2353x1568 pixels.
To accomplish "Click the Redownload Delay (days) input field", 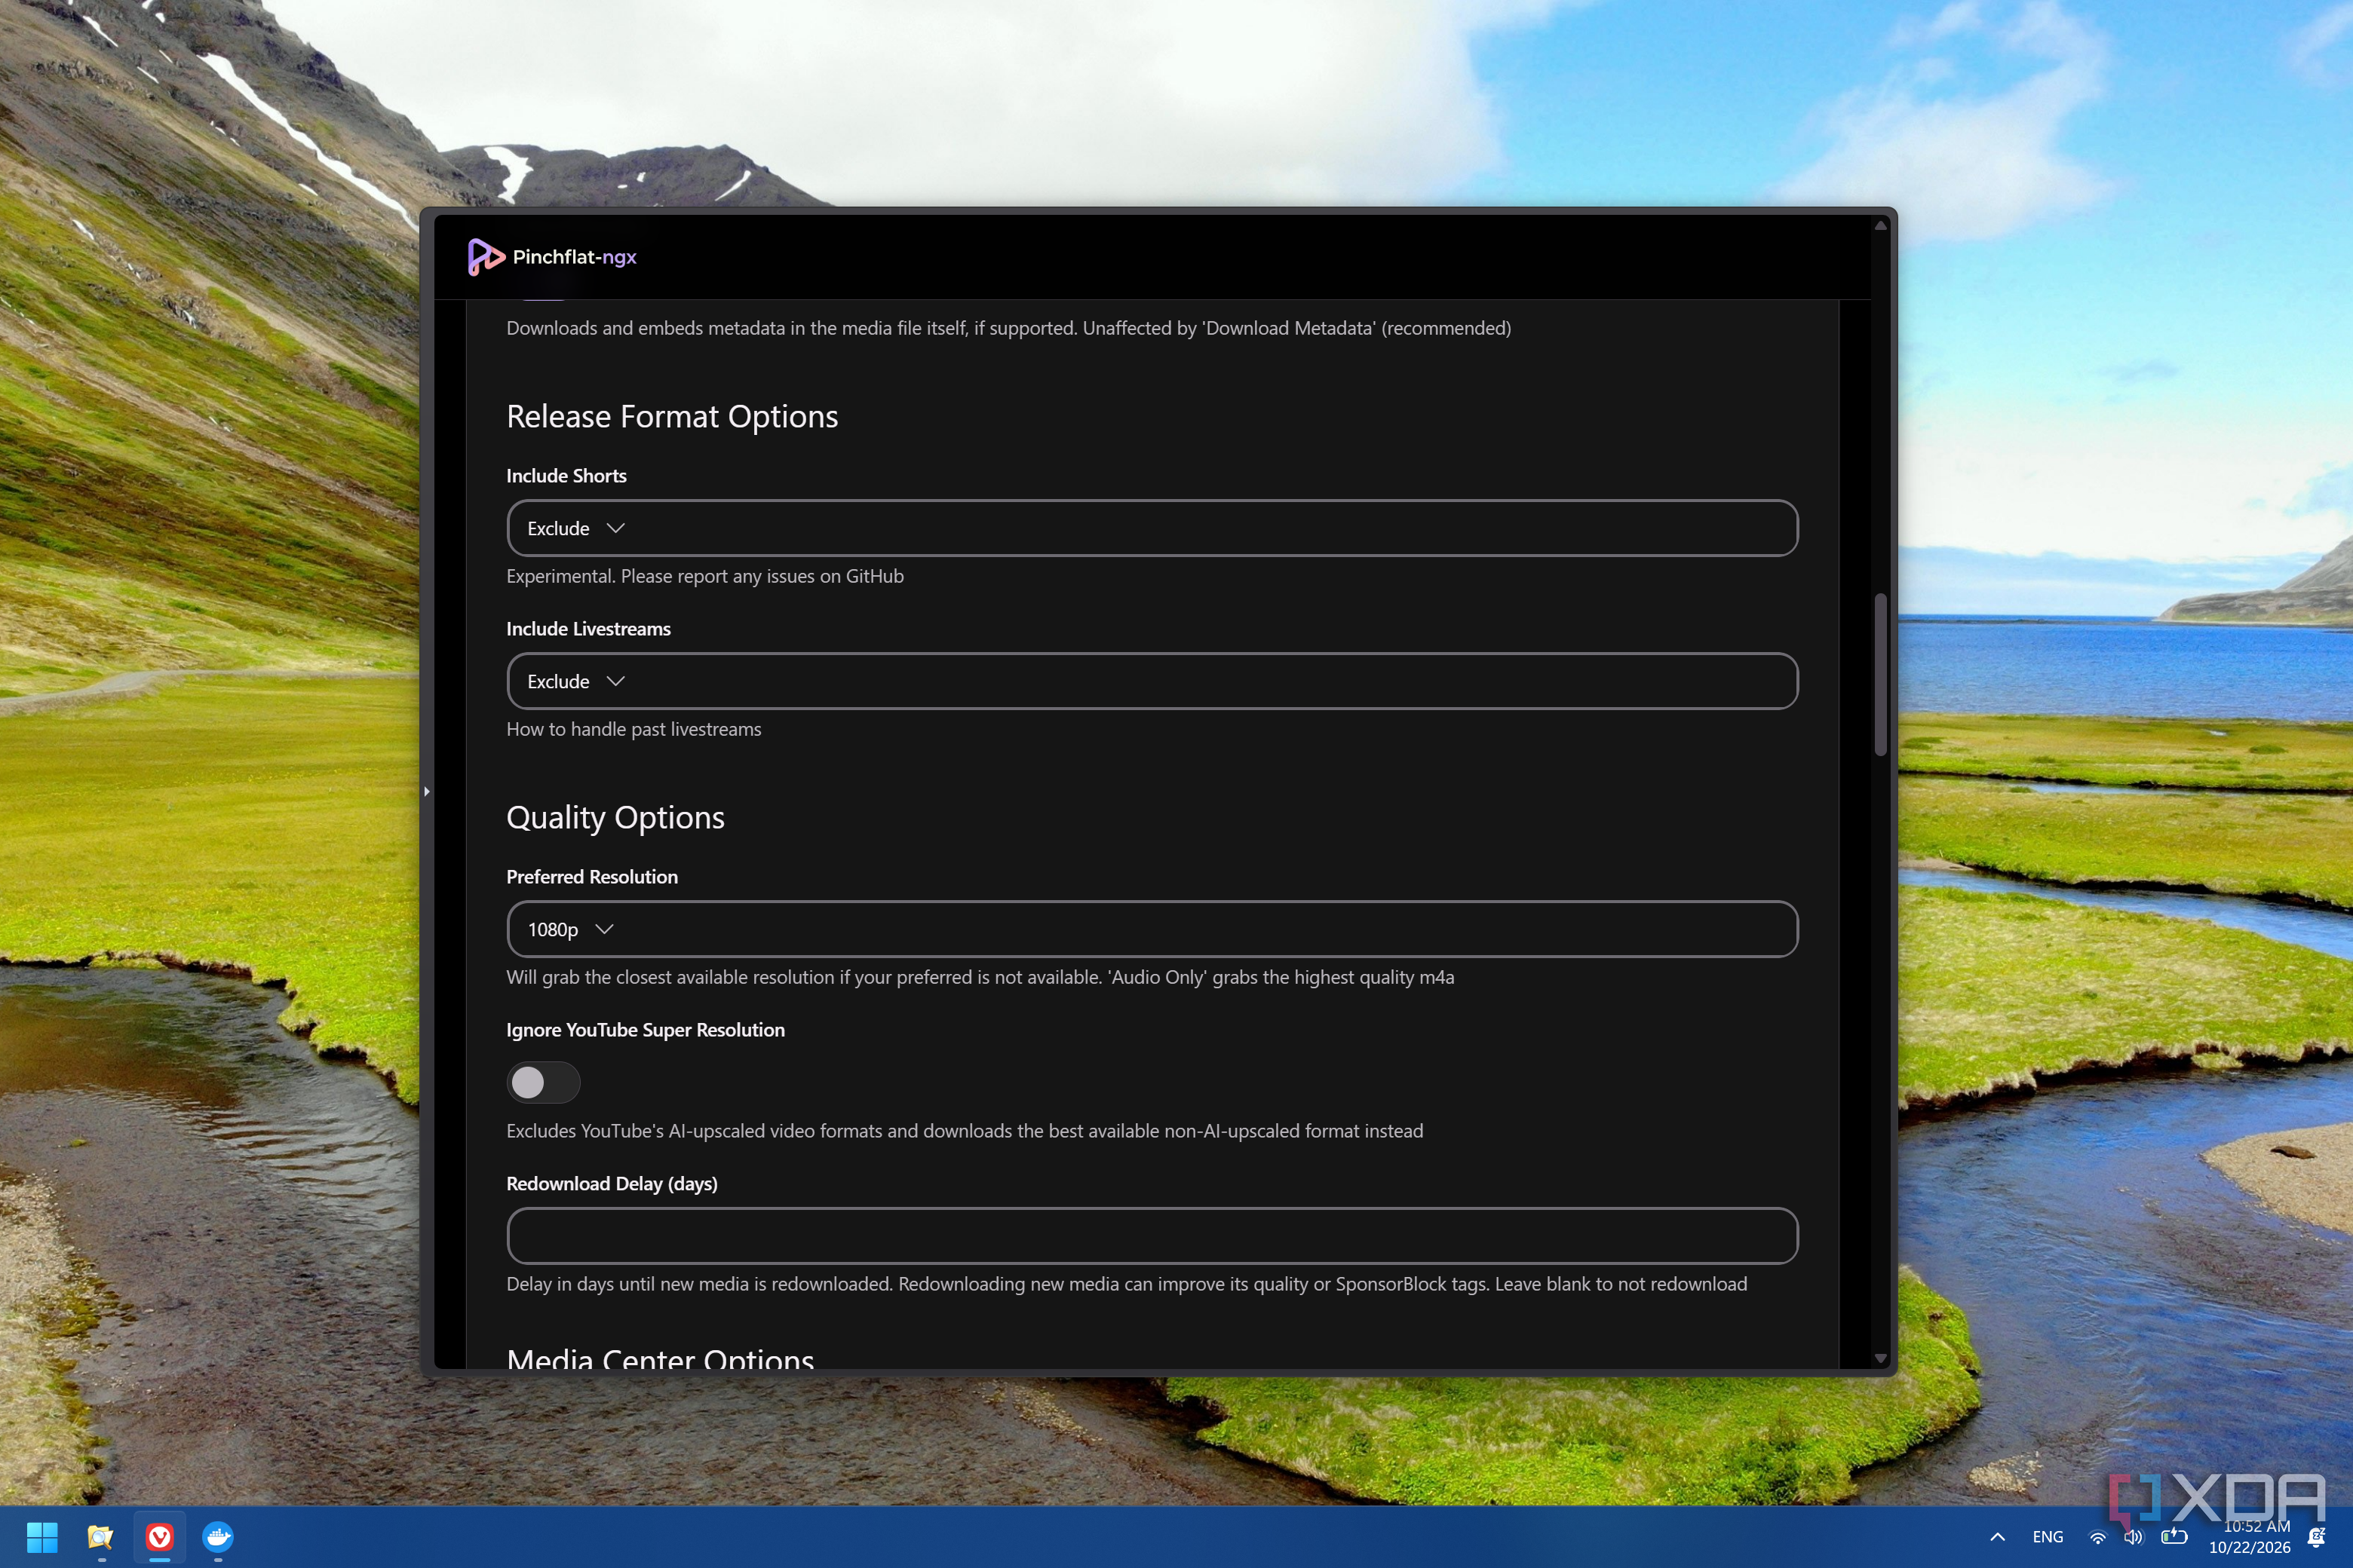I will (1152, 1236).
